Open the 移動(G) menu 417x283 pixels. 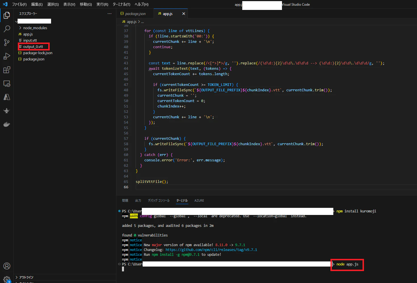[x=86, y=4]
